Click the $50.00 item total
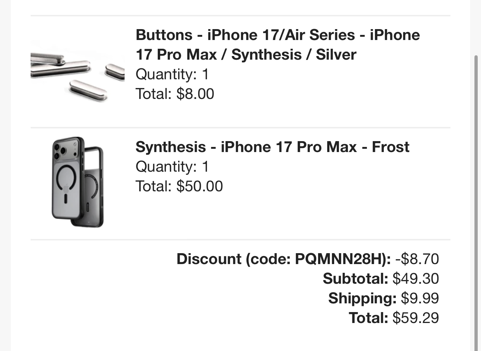Image resolution: width=481 pixels, height=351 pixels. tap(199, 187)
